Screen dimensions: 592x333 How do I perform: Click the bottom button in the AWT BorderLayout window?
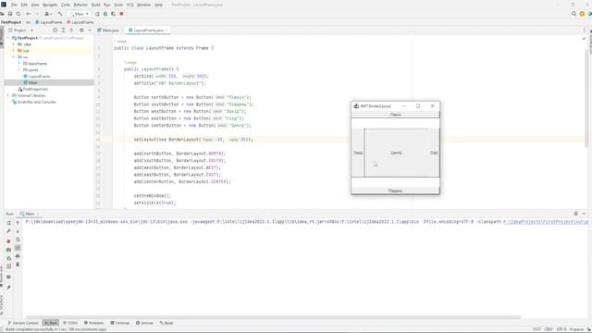click(x=395, y=191)
